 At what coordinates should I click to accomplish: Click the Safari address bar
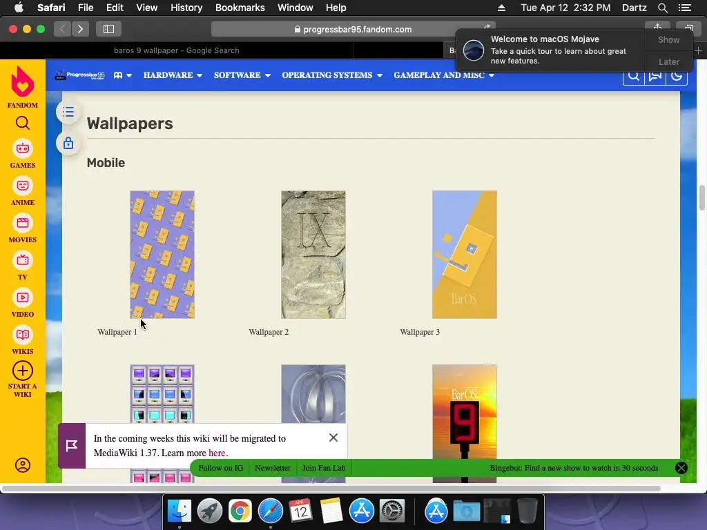pos(353,29)
